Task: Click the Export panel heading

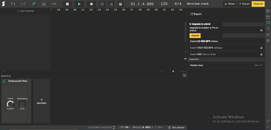Action: [196, 14]
